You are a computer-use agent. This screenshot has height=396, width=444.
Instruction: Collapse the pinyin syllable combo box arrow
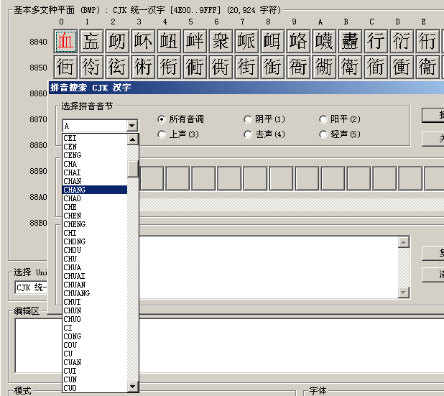[x=131, y=126]
